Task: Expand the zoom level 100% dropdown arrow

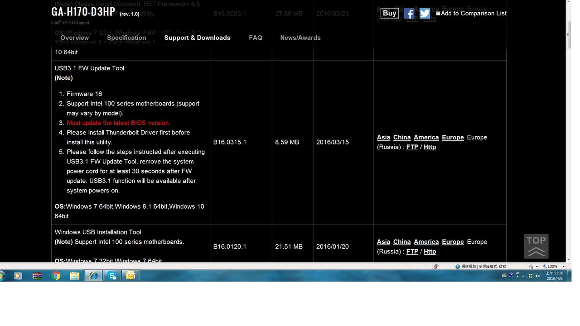Action: 563,267
